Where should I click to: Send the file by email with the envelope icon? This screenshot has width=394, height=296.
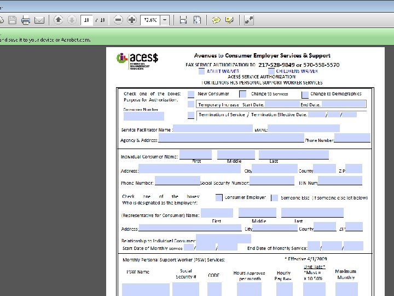[39, 20]
